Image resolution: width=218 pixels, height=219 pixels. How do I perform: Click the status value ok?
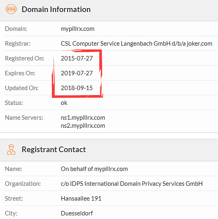(64, 103)
